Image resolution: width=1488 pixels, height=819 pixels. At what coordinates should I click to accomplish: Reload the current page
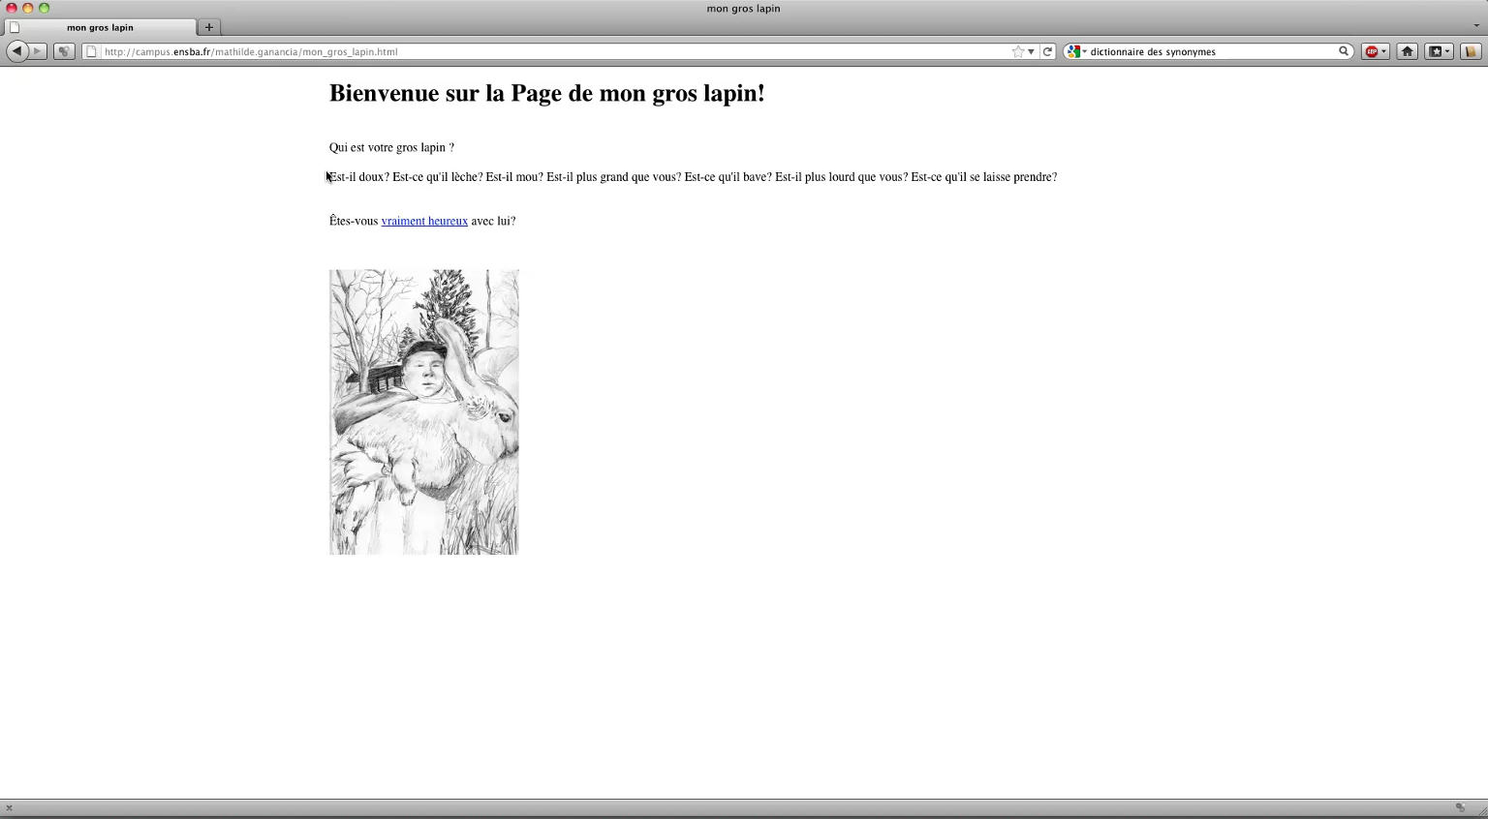pos(1047,52)
